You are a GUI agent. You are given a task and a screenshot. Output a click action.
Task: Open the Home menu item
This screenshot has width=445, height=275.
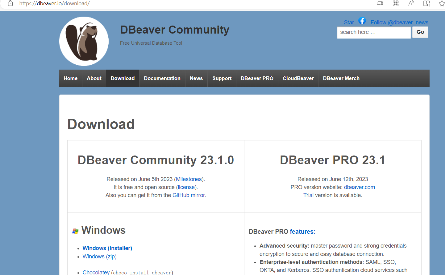click(x=71, y=78)
